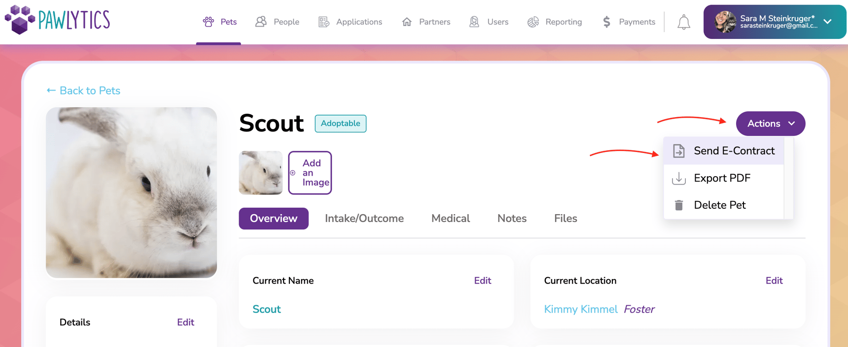Click the Pawlytics logo
Viewport: 848px width, 347px height.
[x=57, y=20]
